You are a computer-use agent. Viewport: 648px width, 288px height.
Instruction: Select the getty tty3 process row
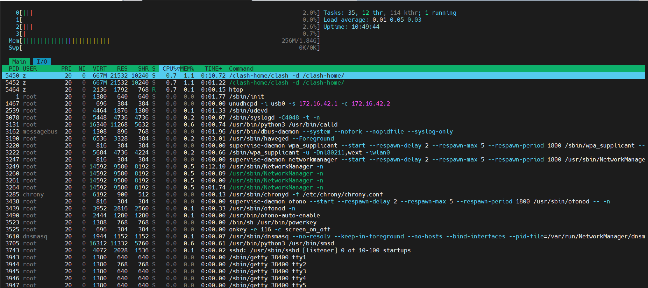(323, 271)
